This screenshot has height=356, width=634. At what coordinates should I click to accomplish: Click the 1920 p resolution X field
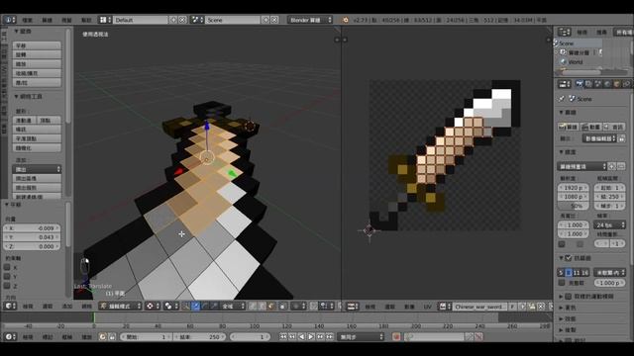click(x=574, y=188)
